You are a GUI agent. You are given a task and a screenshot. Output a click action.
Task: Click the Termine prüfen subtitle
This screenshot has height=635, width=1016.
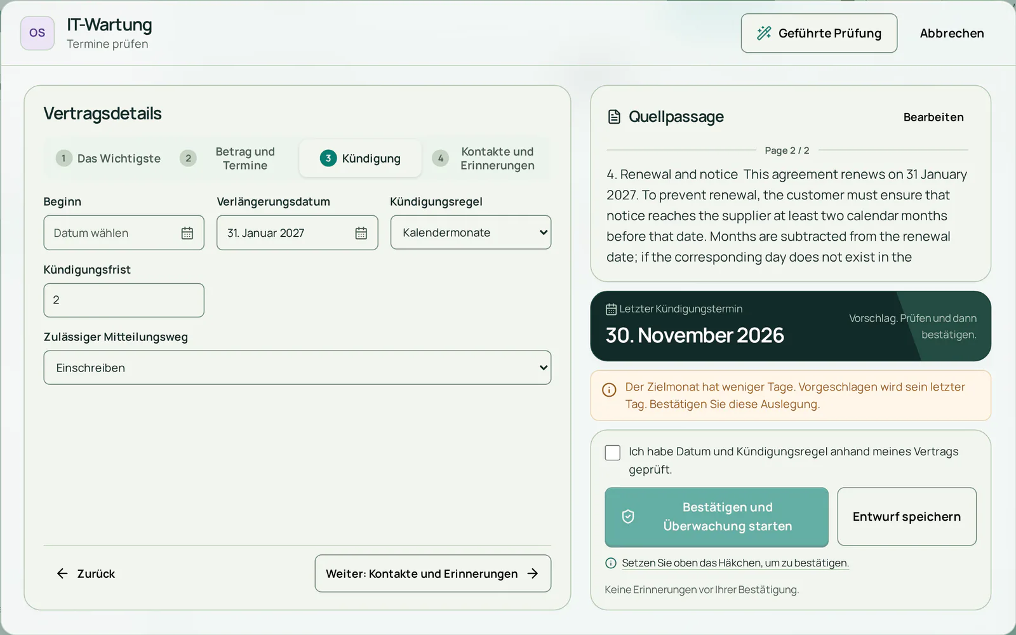point(107,44)
